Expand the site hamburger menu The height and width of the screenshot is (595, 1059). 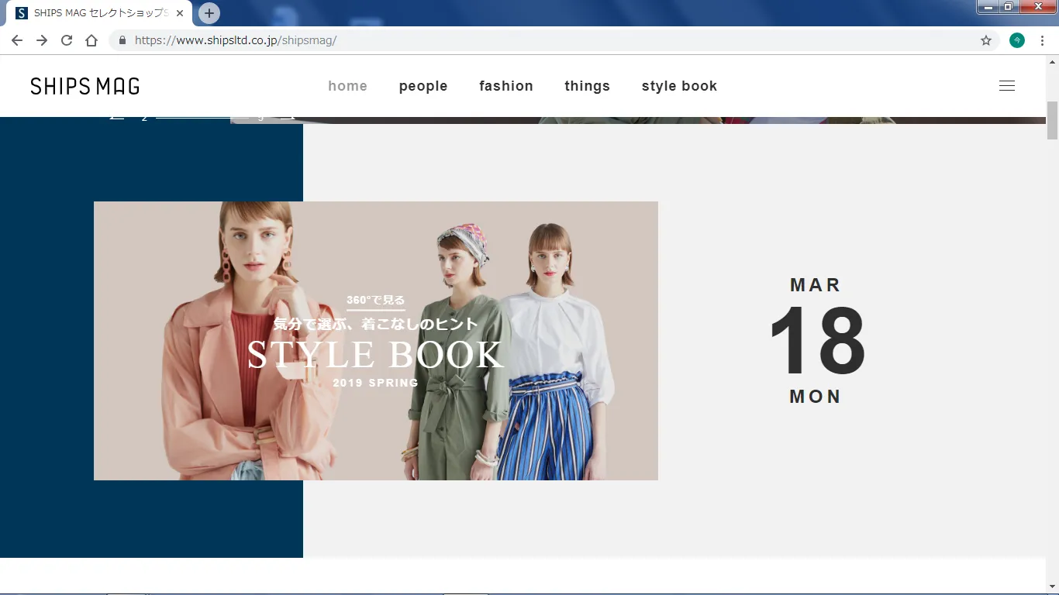point(1007,86)
